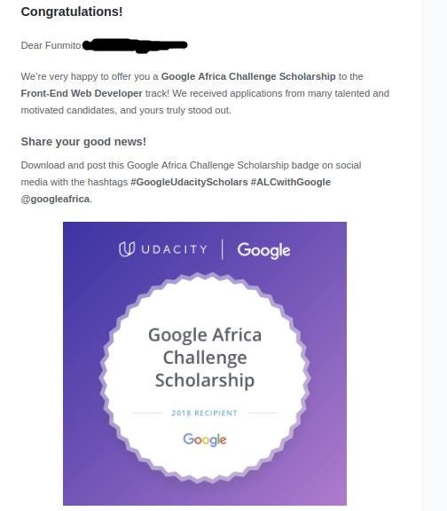Click the white Google logo in badge header
Image resolution: width=447 pixels, height=511 pixels.
click(263, 250)
